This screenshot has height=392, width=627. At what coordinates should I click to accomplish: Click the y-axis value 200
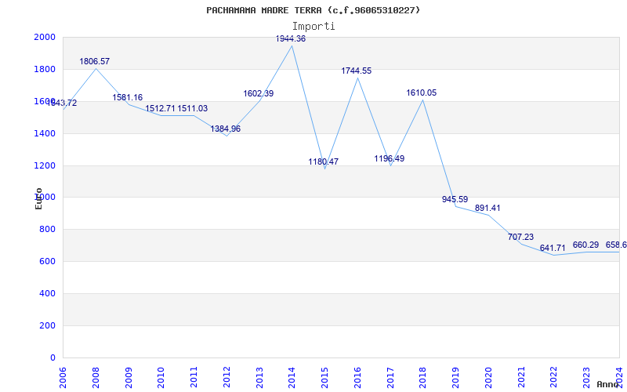[47, 325]
